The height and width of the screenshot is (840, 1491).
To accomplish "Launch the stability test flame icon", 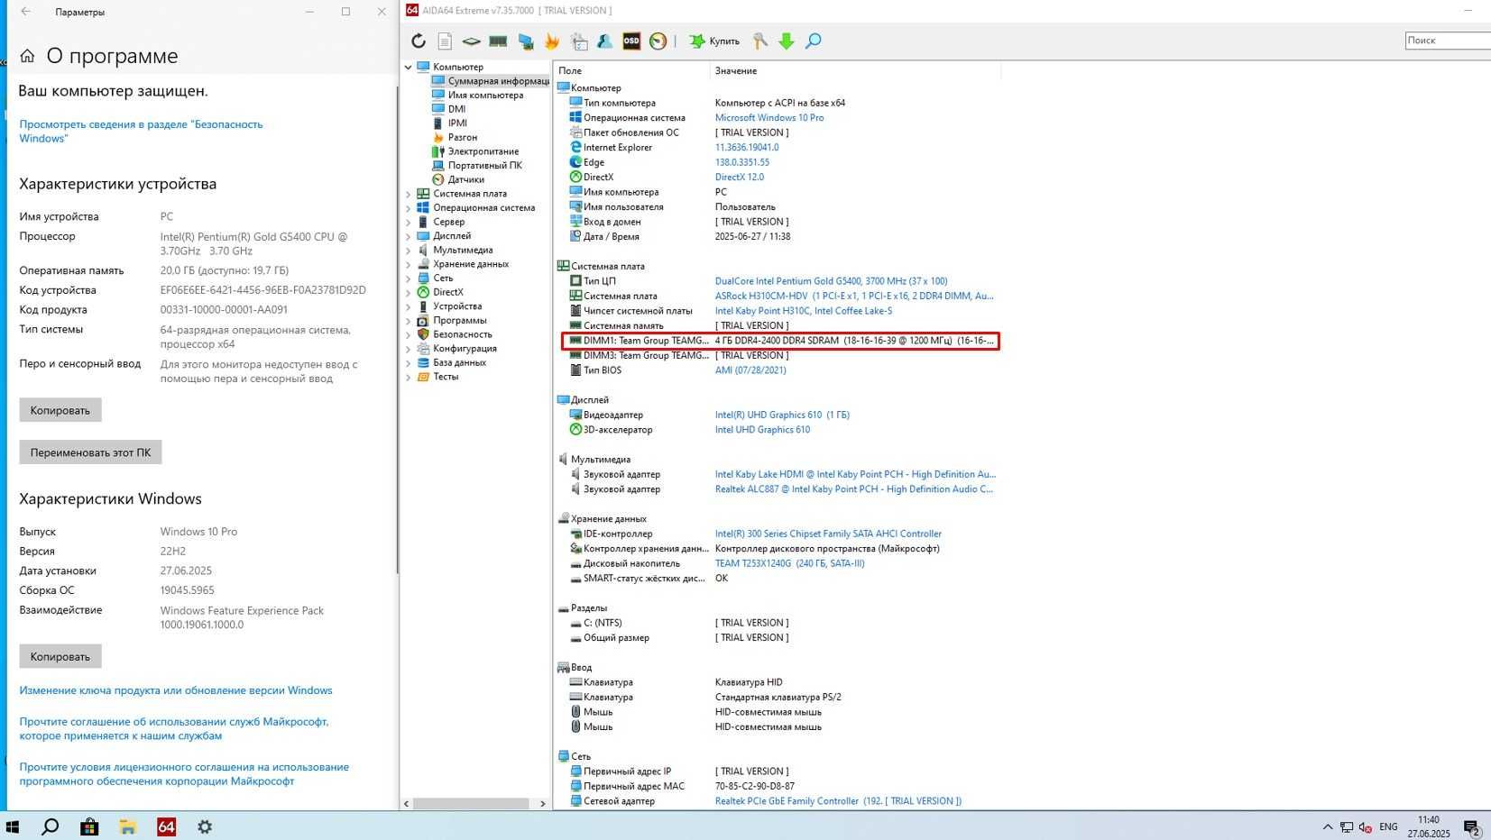I will (x=552, y=41).
